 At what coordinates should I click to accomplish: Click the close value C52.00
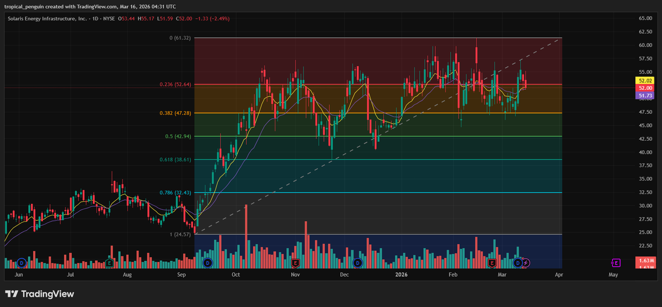click(x=184, y=18)
